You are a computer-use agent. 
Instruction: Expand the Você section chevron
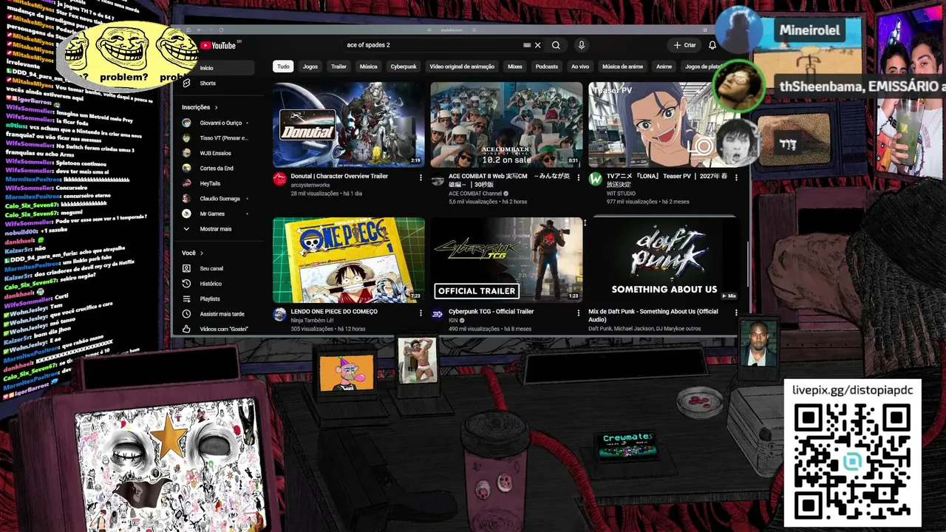click(x=201, y=253)
